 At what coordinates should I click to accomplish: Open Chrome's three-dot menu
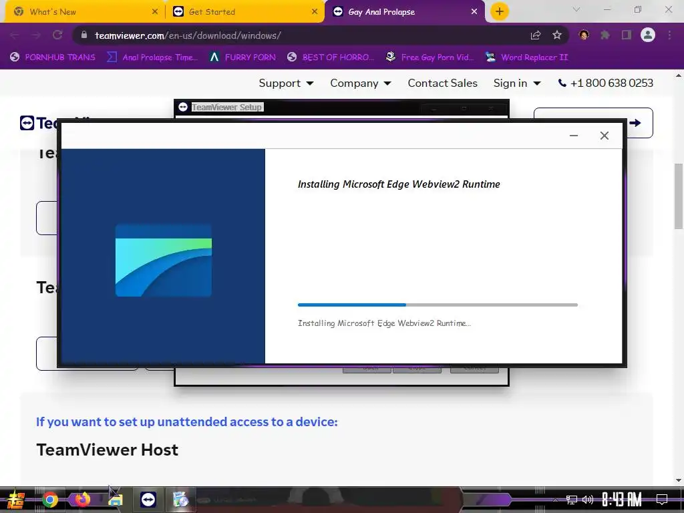pyautogui.click(x=669, y=35)
